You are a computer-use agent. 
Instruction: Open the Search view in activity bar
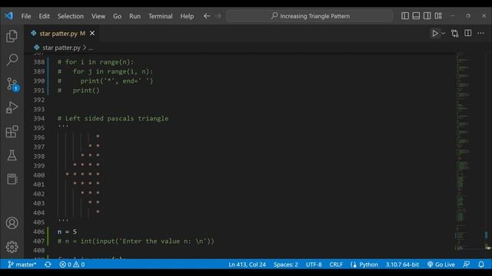(12, 60)
